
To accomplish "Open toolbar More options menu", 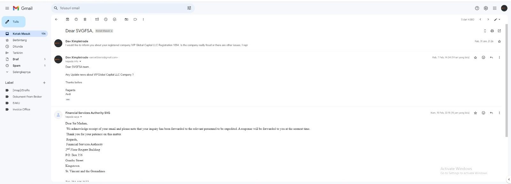I will tap(143, 19).
